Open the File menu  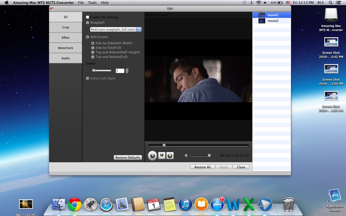pyautogui.click(x=81, y=3)
